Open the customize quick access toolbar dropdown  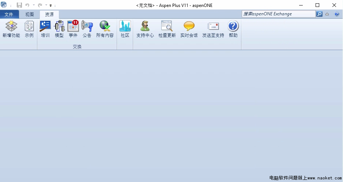pos(50,5)
